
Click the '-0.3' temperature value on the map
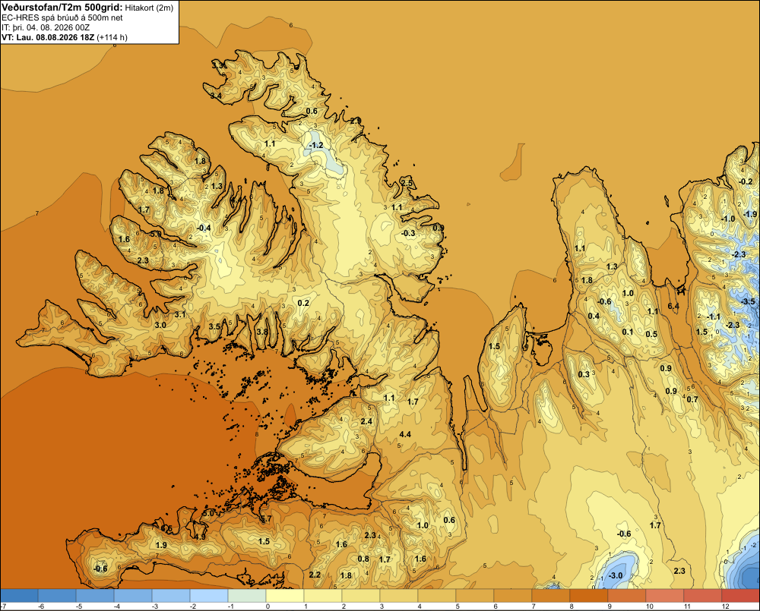pos(408,233)
